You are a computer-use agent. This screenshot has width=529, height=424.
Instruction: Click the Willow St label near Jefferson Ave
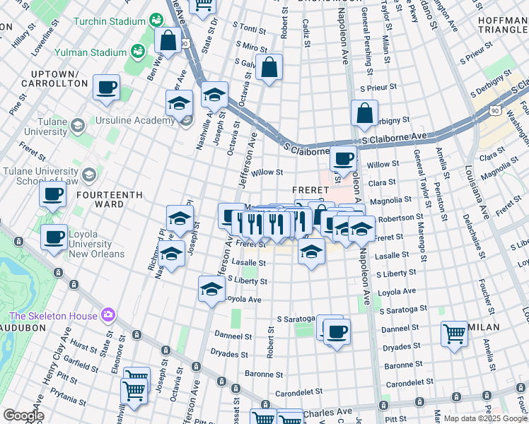coord(267,172)
